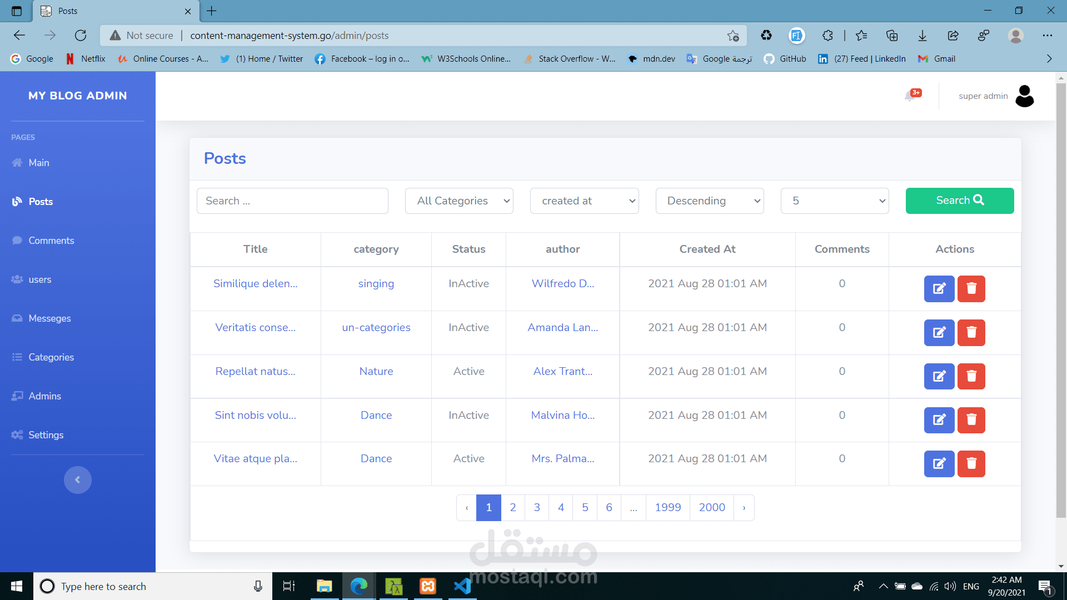Click the green Search button
The width and height of the screenshot is (1067, 600).
(x=959, y=201)
